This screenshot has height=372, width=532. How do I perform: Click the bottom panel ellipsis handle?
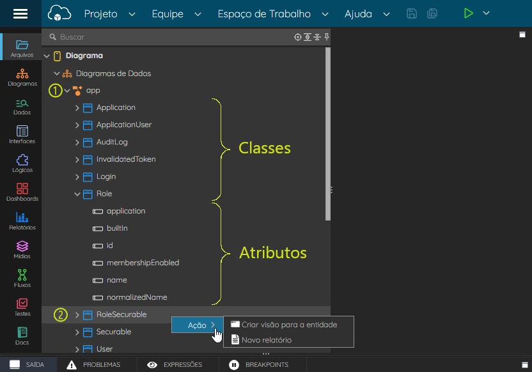tap(266, 353)
